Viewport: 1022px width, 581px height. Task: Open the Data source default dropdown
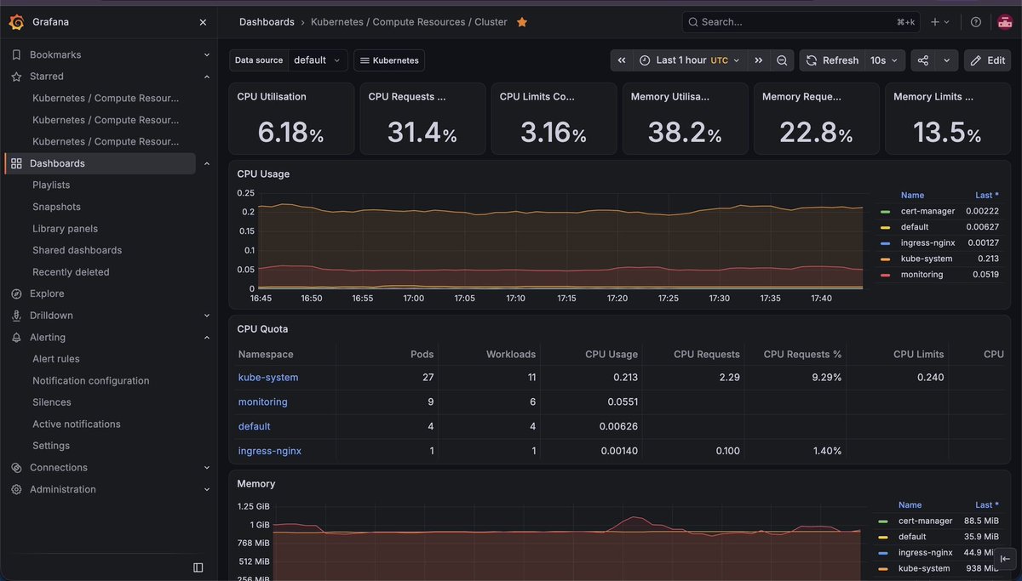coord(318,60)
